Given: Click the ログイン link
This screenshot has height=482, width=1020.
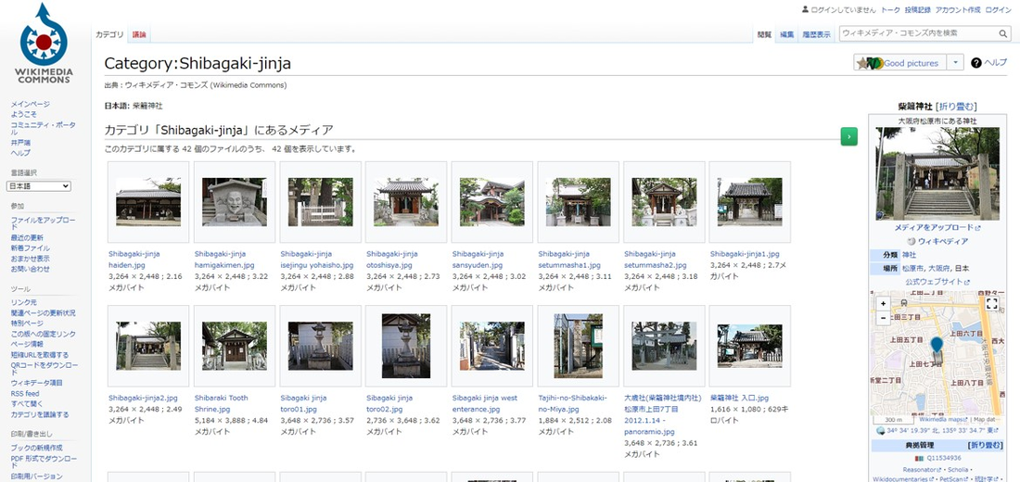Looking at the screenshot, I should pos(998,9).
